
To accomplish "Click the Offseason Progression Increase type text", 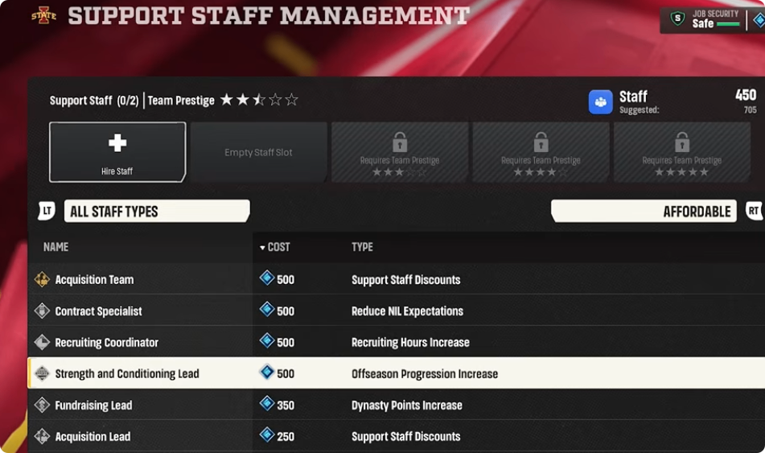I will click(425, 374).
